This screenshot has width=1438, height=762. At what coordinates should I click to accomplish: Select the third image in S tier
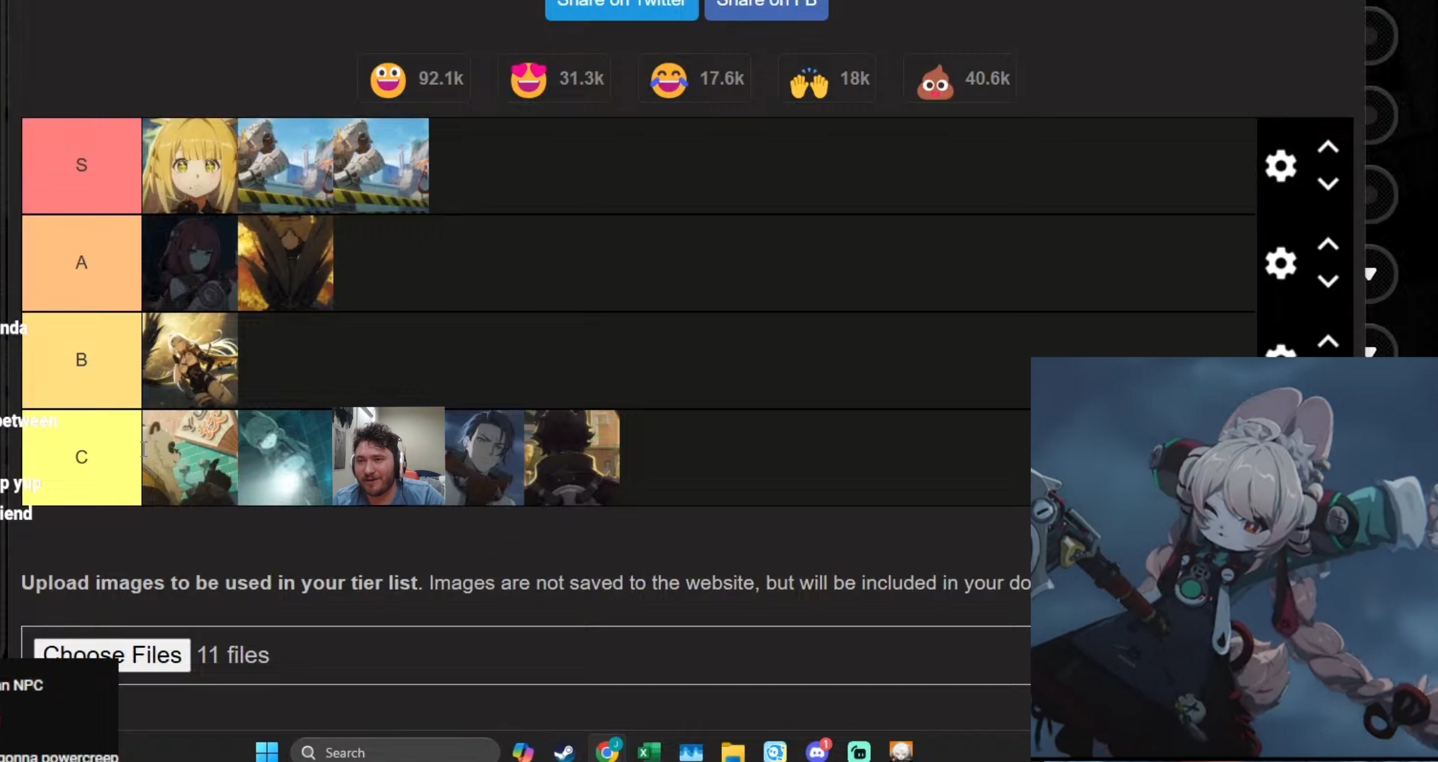381,166
